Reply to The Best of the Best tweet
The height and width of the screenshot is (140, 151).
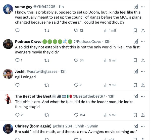(x=17, y=115)
